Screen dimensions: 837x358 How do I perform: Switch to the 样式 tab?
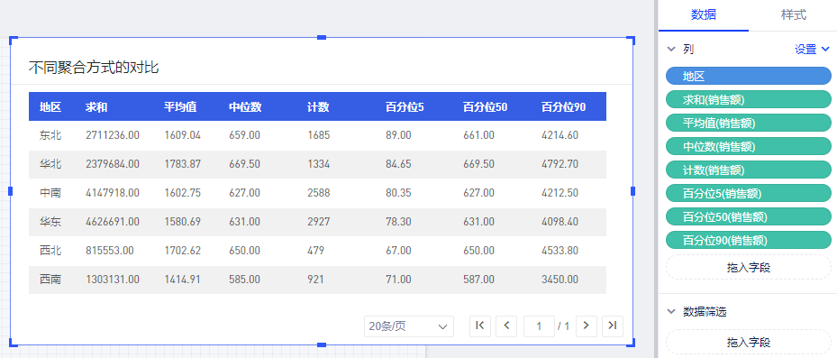(x=793, y=15)
